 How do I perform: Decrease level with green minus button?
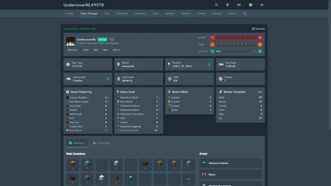212,51
